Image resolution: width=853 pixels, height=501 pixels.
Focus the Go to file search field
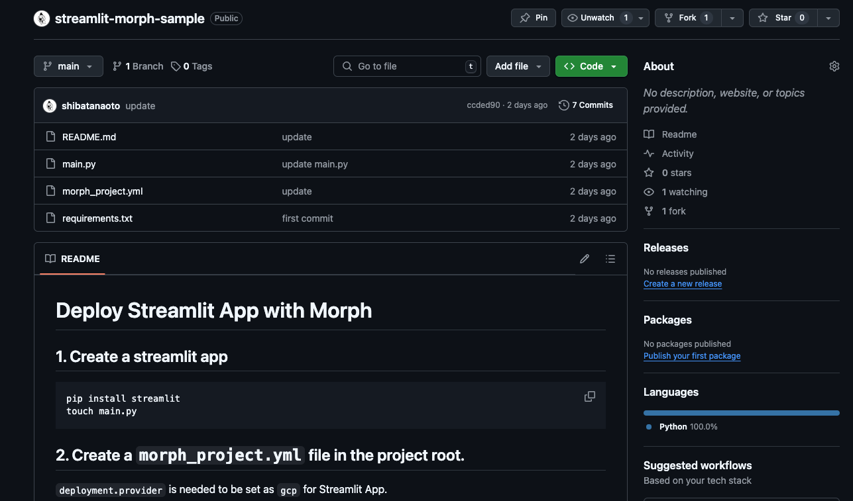(x=408, y=66)
